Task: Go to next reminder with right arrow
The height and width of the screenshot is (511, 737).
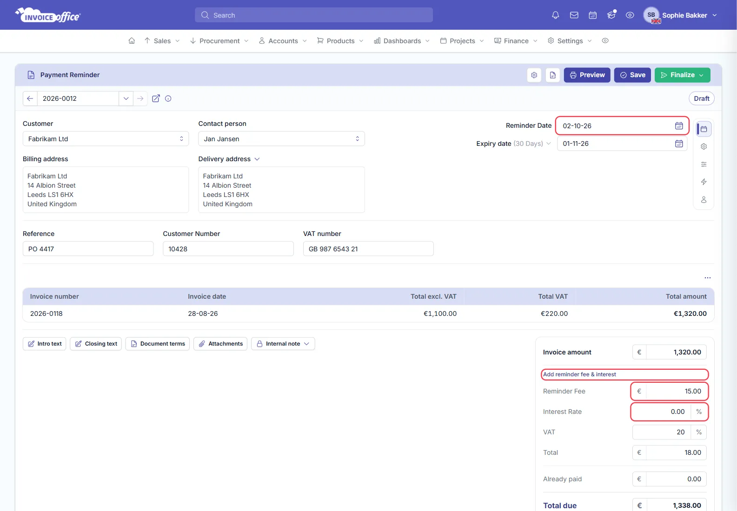Action: point(140,98)
